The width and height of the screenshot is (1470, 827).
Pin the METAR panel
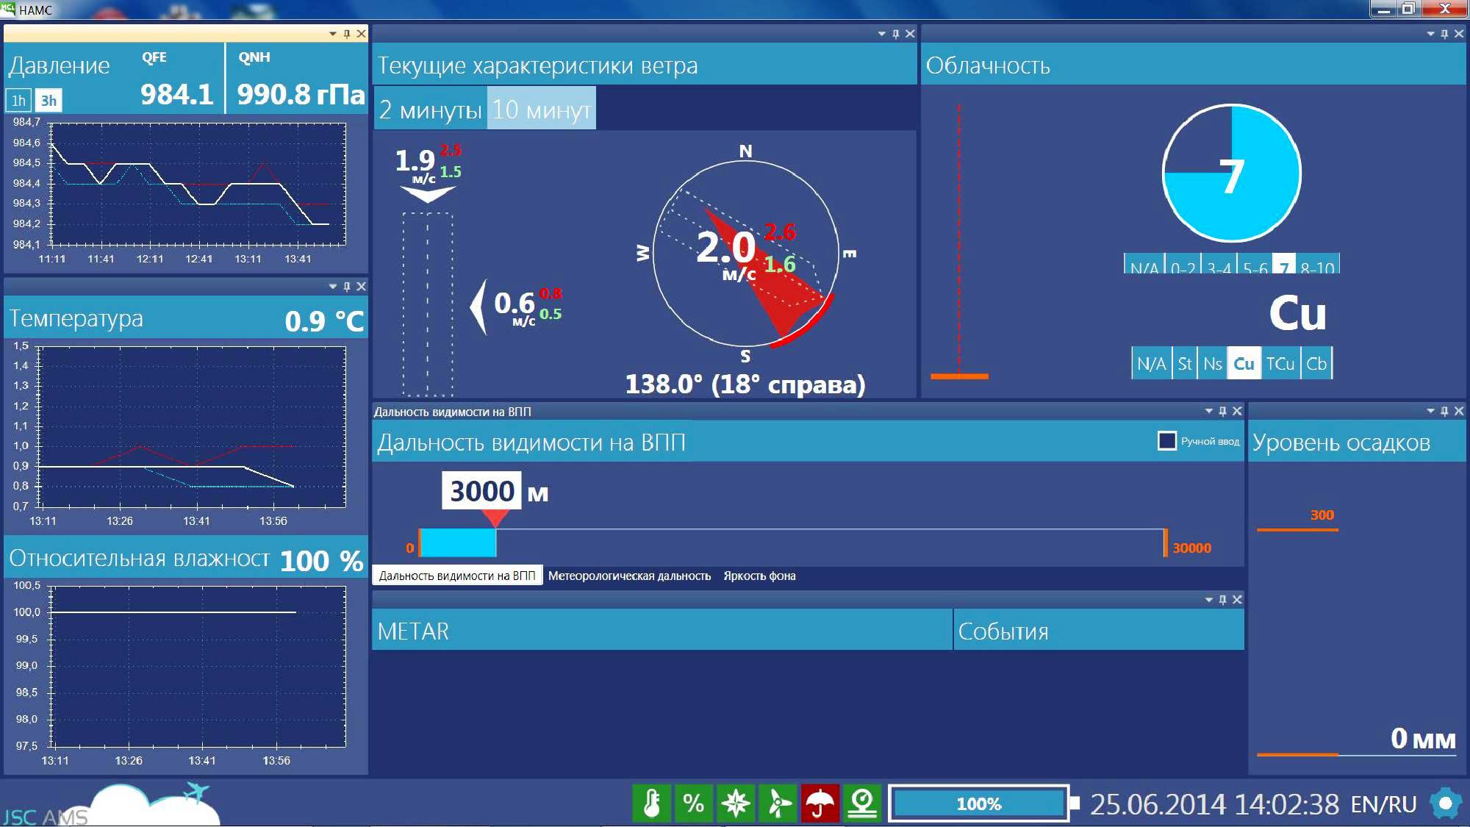(x=1223, y=600)
